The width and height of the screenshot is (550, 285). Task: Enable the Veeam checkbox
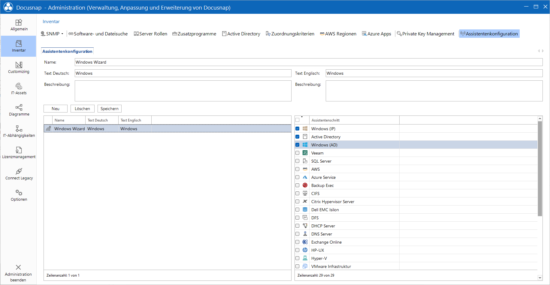(x=298, y=153)
